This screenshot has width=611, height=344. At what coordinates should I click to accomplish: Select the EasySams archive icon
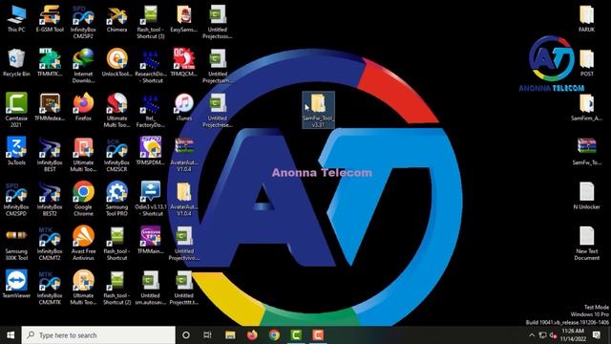(x=183, y=19)
